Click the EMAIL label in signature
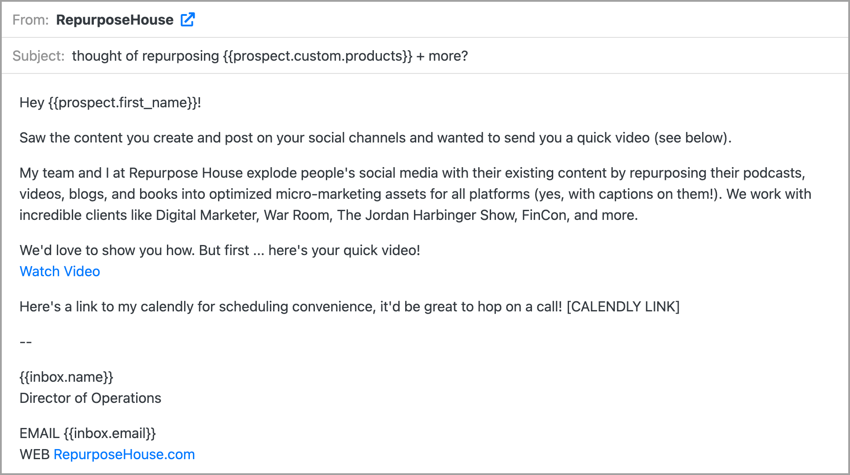The image size is (850, 475). click(39, 433)
